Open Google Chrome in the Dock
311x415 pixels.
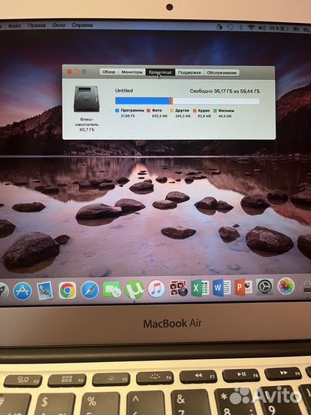67,290
